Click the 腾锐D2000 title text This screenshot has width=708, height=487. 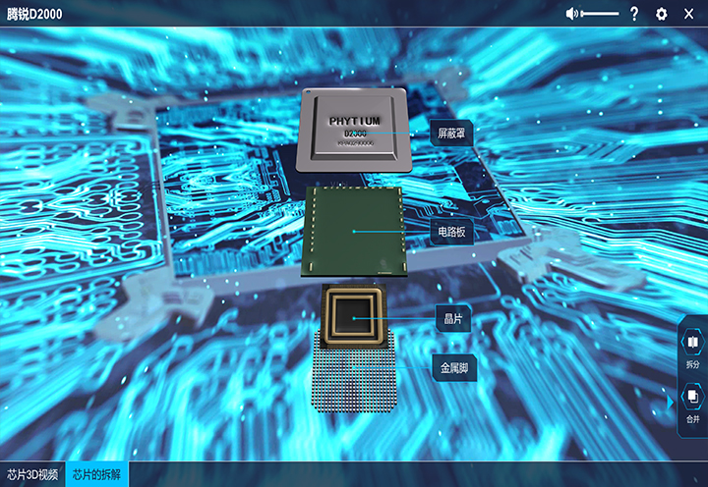coord(34,14)
